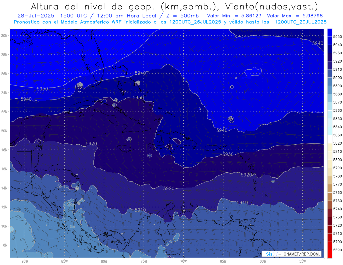This screenshot has height=265, width=343.
Task: Click the 5940 contour label beside the 5950 contour label
Action: [x=26, y=99]
